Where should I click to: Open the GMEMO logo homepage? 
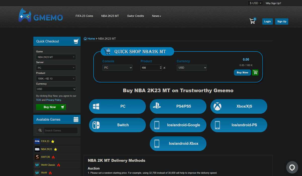click(x=41, y=15)
